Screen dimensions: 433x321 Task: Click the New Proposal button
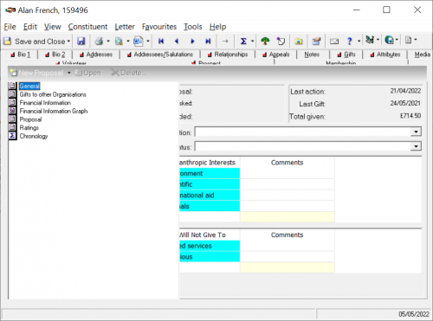coord(36,73)
